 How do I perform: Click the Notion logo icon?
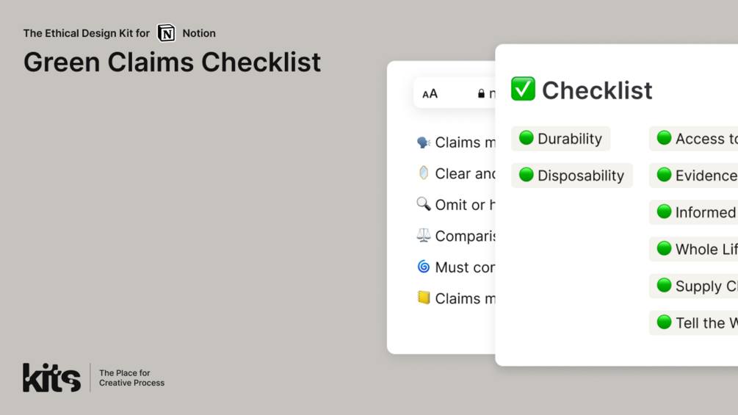tap(166, 33)
